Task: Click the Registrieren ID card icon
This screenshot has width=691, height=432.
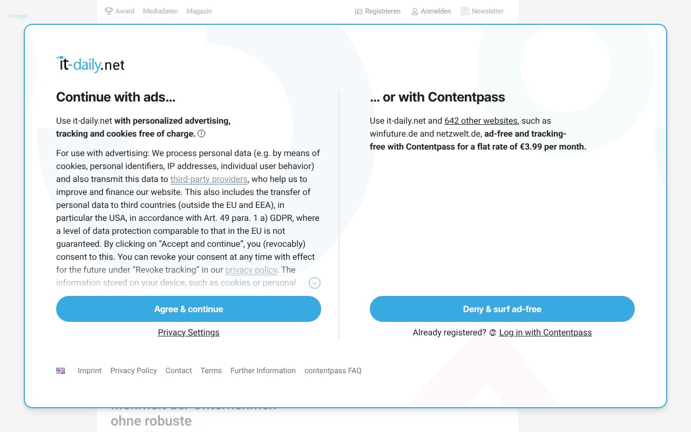Action: pos(358,11)
